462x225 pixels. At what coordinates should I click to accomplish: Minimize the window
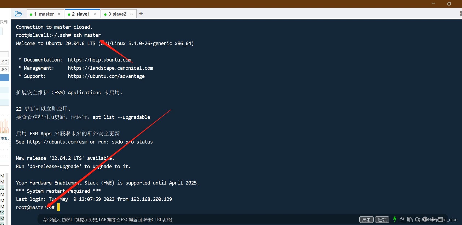coord(433,4)
